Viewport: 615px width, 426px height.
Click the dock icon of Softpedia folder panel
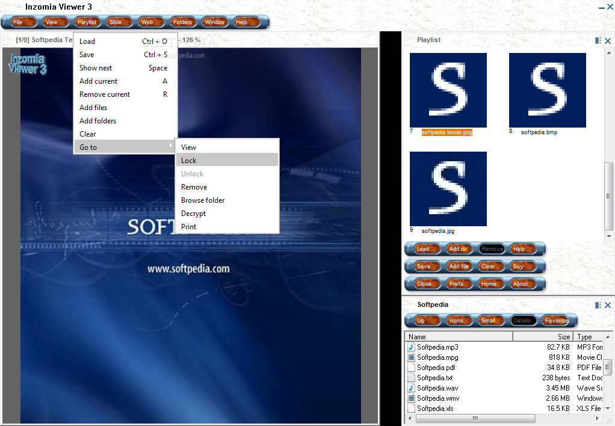click(x=598, y=305)
